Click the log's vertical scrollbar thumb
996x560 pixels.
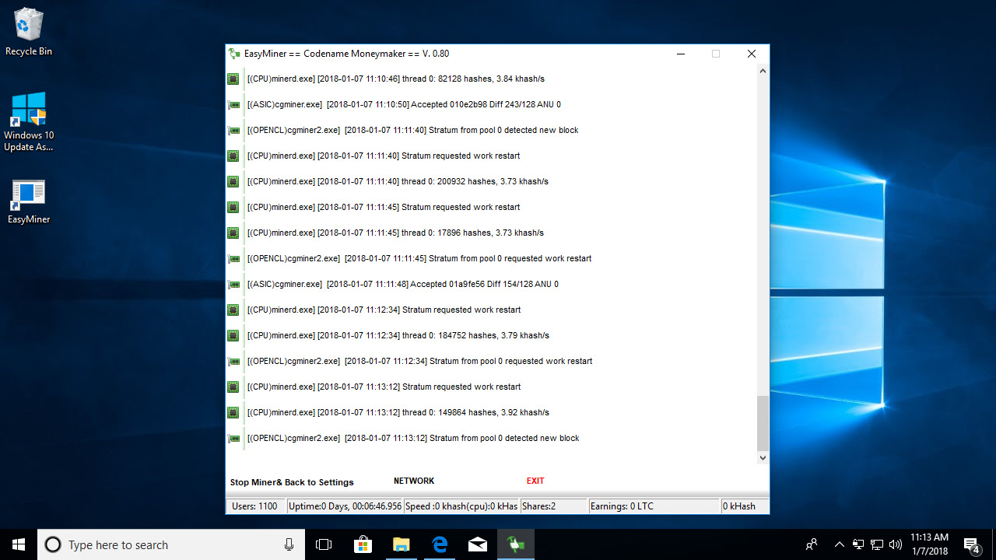pos(763,423)
